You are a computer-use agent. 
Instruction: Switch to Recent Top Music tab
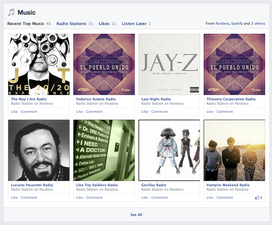(26, 23)
